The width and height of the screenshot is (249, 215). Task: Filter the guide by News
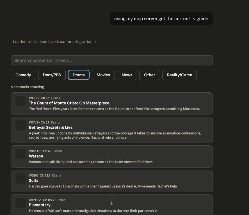[127, 75]
